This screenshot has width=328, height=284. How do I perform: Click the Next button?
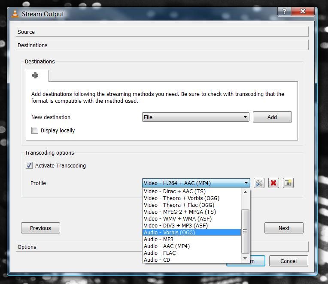[x=284, y=228]
